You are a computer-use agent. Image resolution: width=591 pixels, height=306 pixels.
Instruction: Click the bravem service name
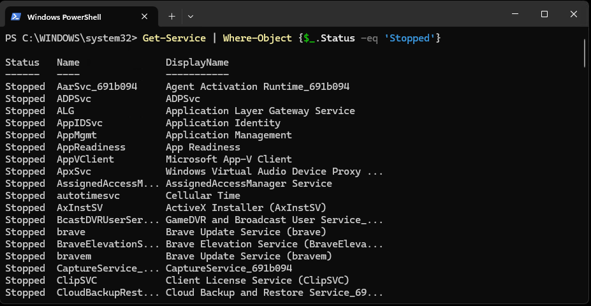(x=74, y=256)
